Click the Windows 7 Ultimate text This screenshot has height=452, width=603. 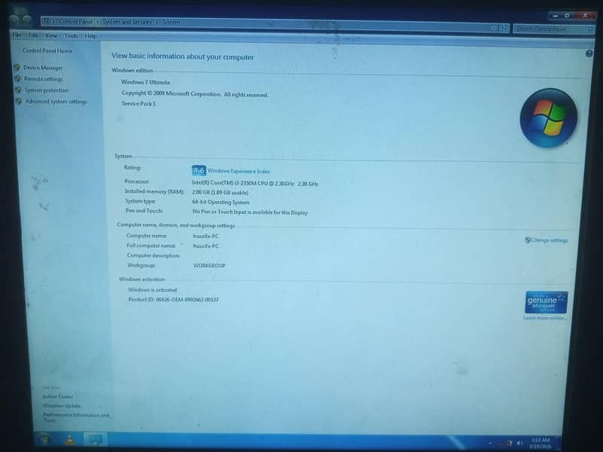145,82
